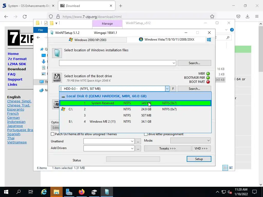Go back in Firefox with the back arrow

point(6,17)
